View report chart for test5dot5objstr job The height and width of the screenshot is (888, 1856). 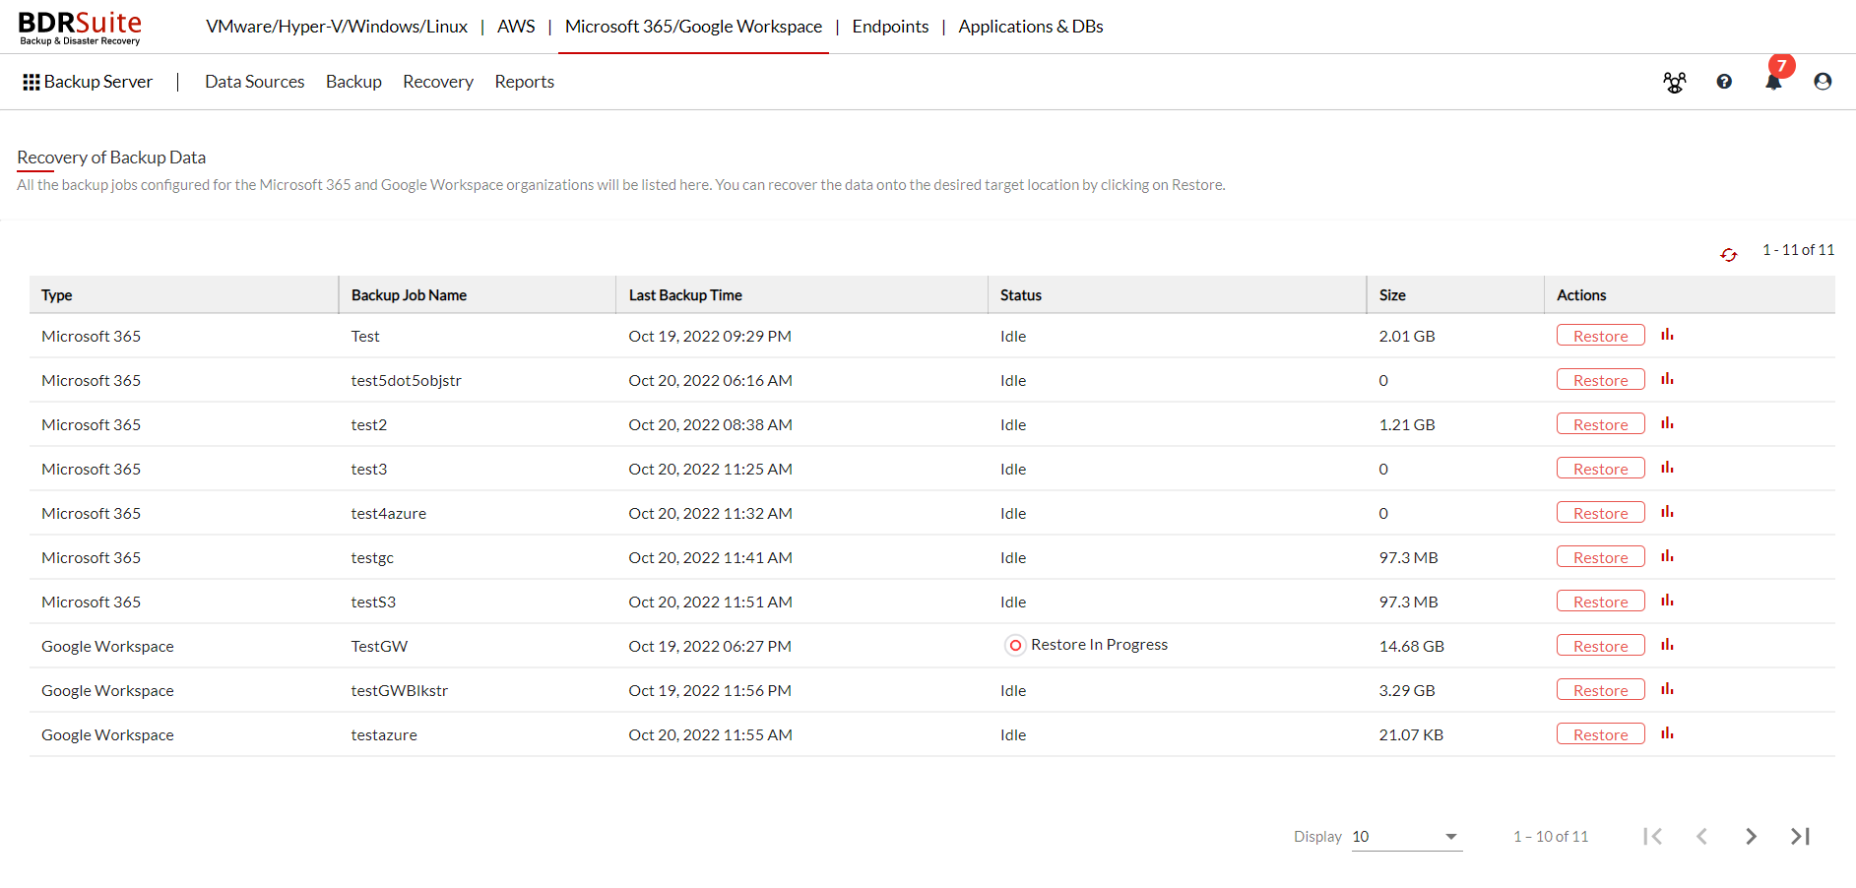click(1667, 379)
